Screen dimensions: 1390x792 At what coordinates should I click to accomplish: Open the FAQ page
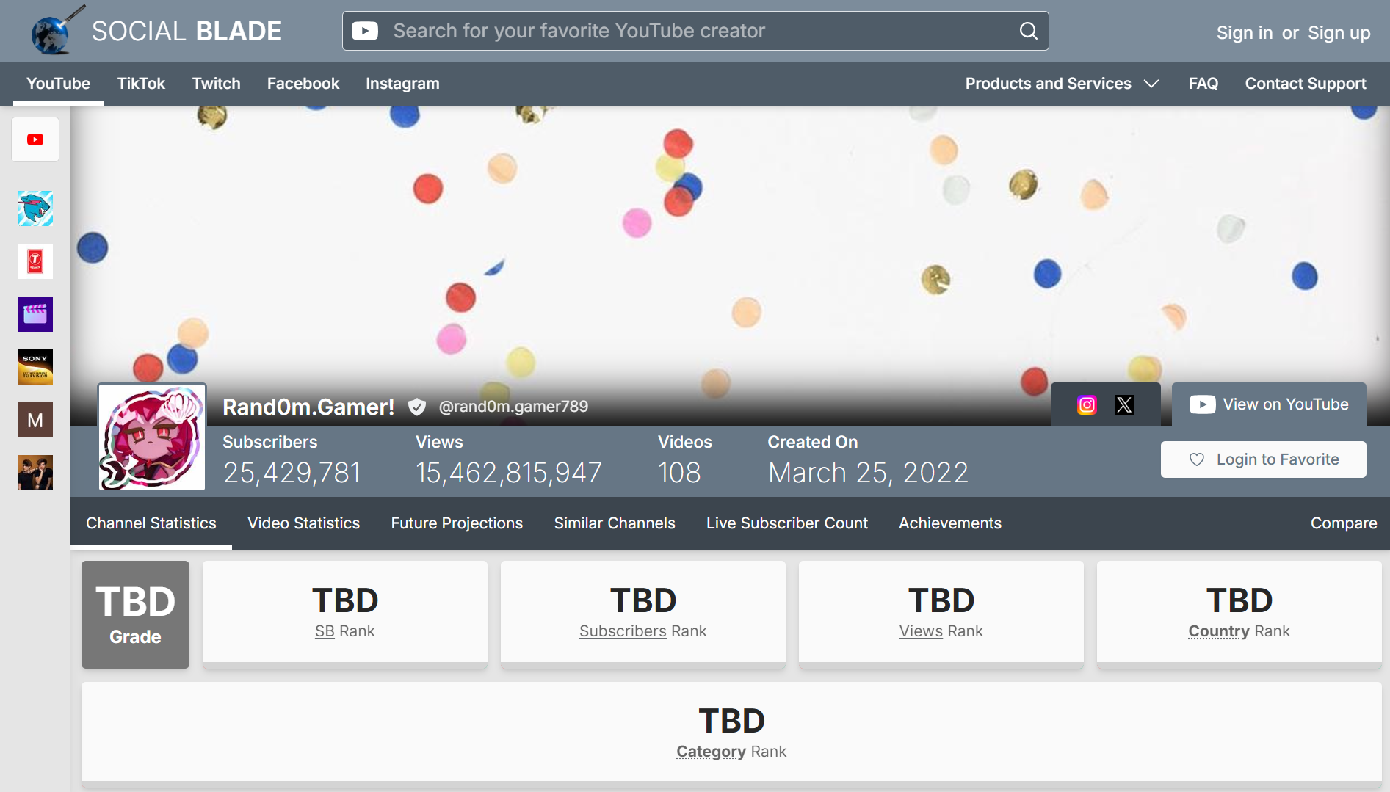point(1203,84)
